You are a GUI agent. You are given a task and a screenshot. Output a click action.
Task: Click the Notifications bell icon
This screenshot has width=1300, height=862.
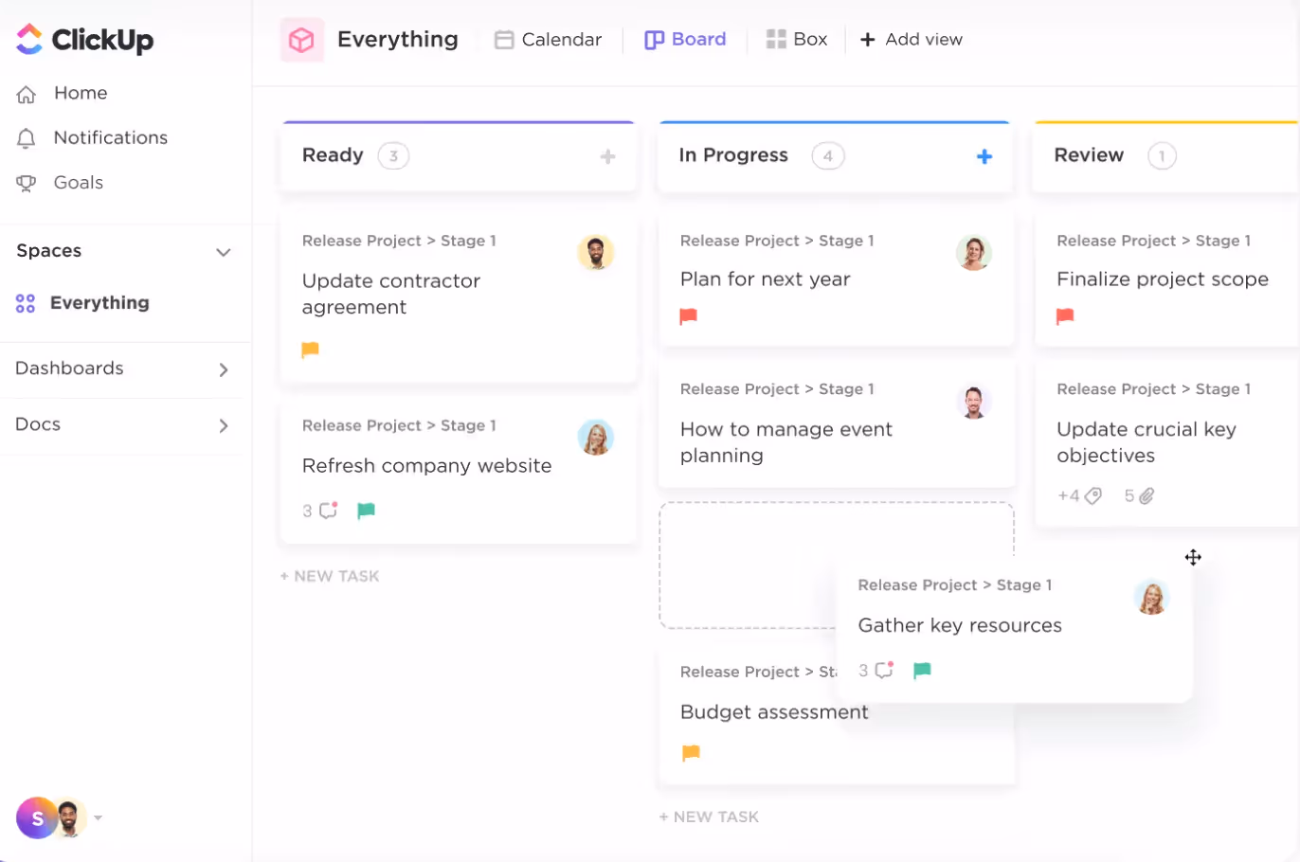pos(27,138)
